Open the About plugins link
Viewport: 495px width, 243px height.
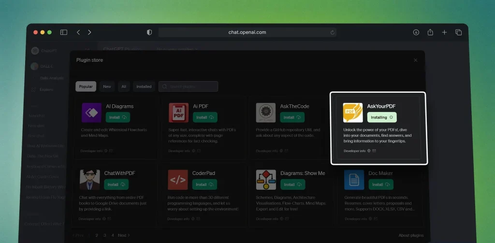411,235
